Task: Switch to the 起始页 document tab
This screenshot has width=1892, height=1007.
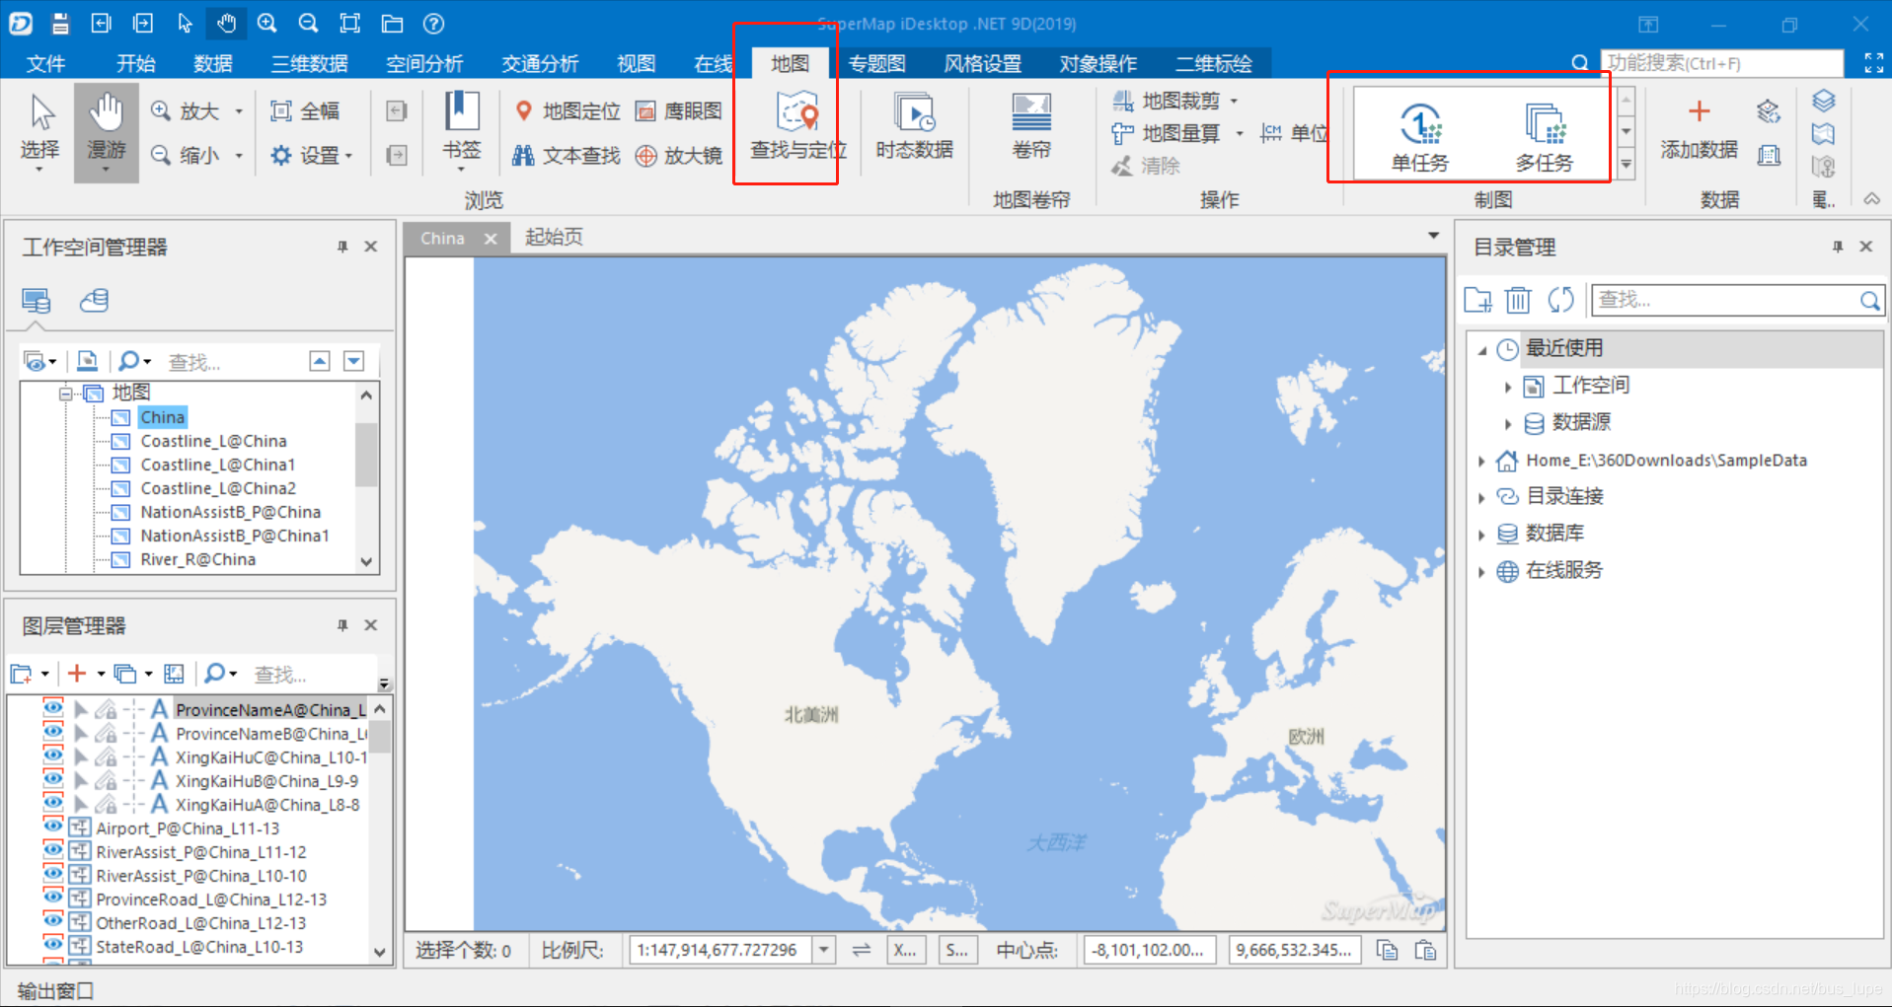Action: pyautogui.click(x=554, y=237)
